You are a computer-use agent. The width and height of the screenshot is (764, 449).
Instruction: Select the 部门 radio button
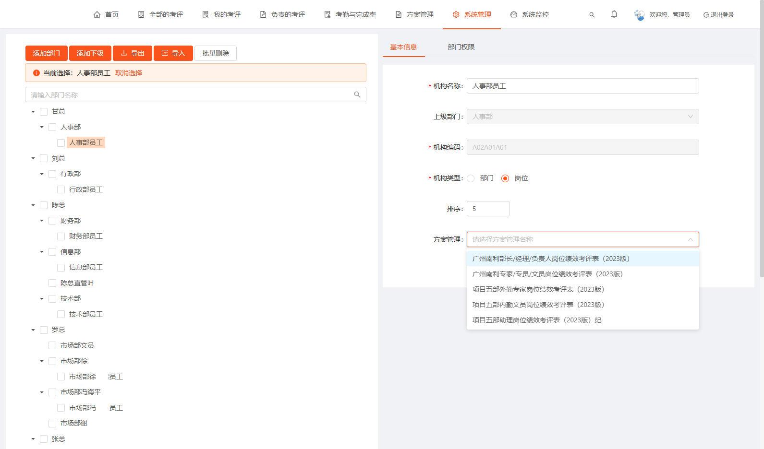pos(471,178)
